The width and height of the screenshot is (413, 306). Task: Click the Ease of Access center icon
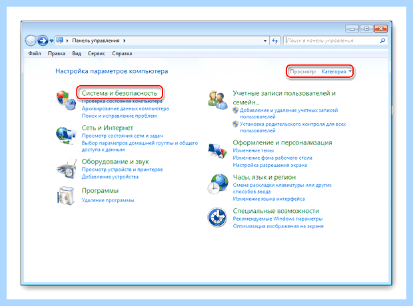point(217,218)
